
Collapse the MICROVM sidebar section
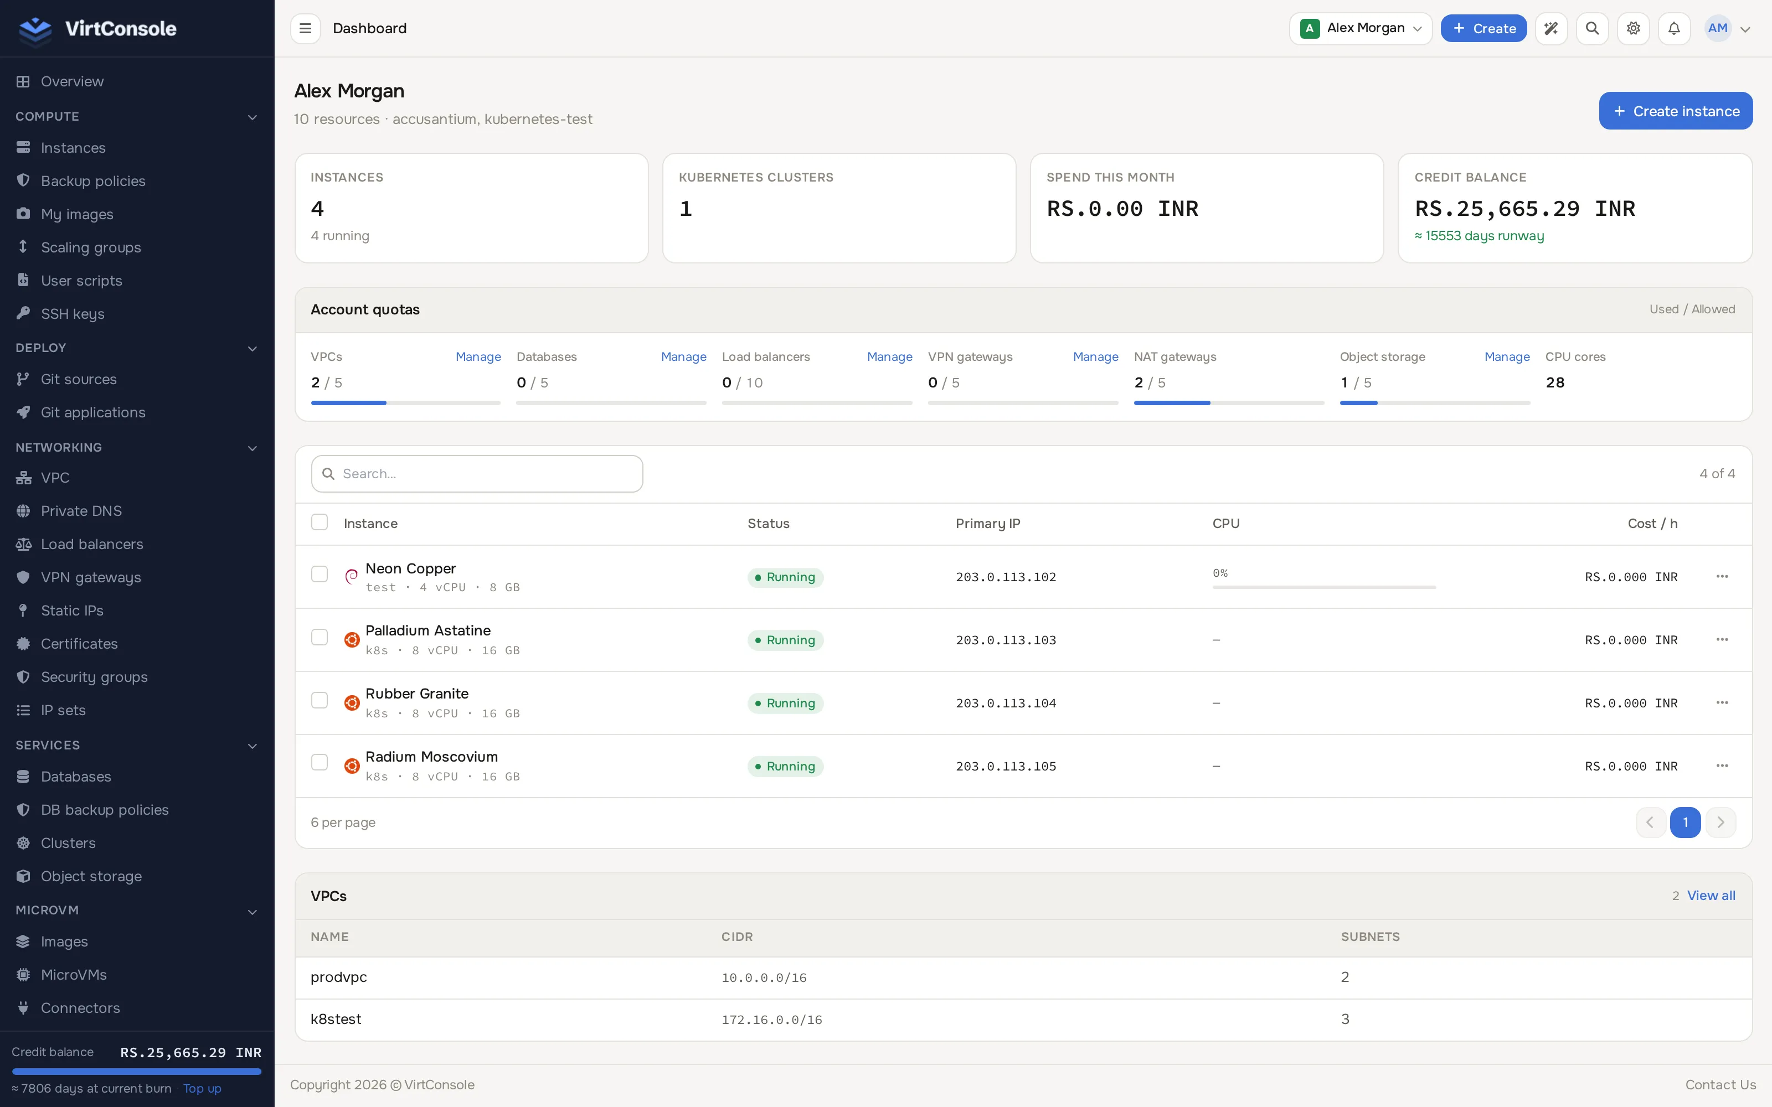tap(253, 912)
